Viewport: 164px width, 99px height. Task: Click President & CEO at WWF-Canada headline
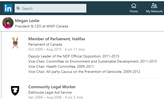click(x=42, y=26)
